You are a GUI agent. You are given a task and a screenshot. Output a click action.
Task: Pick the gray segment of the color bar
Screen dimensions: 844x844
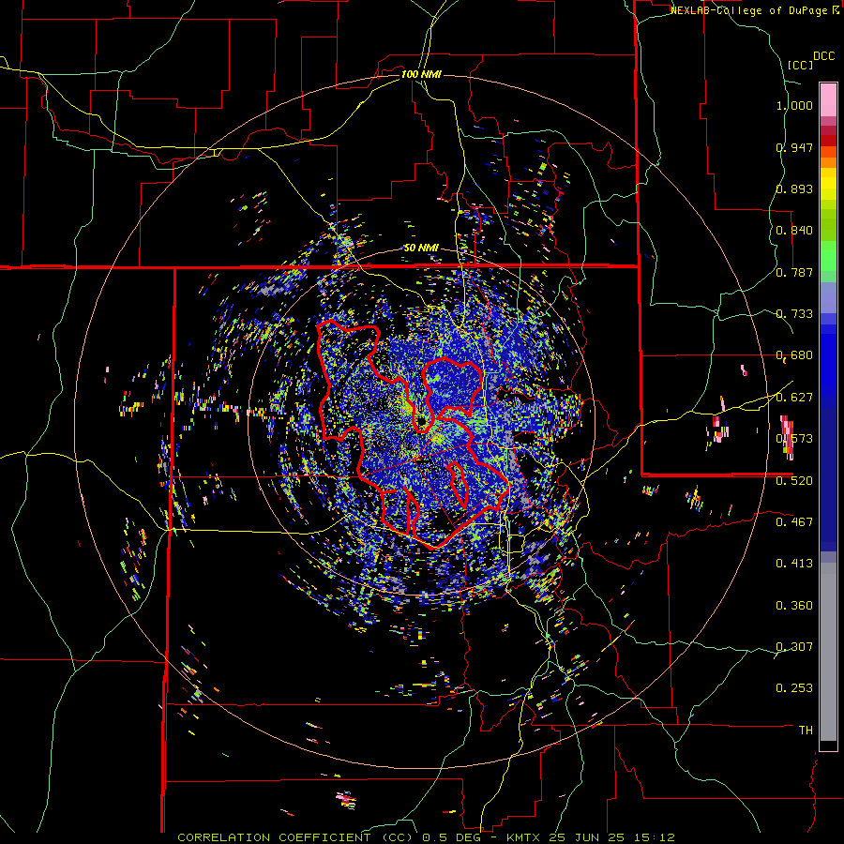pos(828,652)
